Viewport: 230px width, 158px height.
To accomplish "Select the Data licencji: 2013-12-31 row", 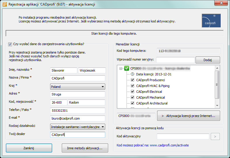I will 154,74.
